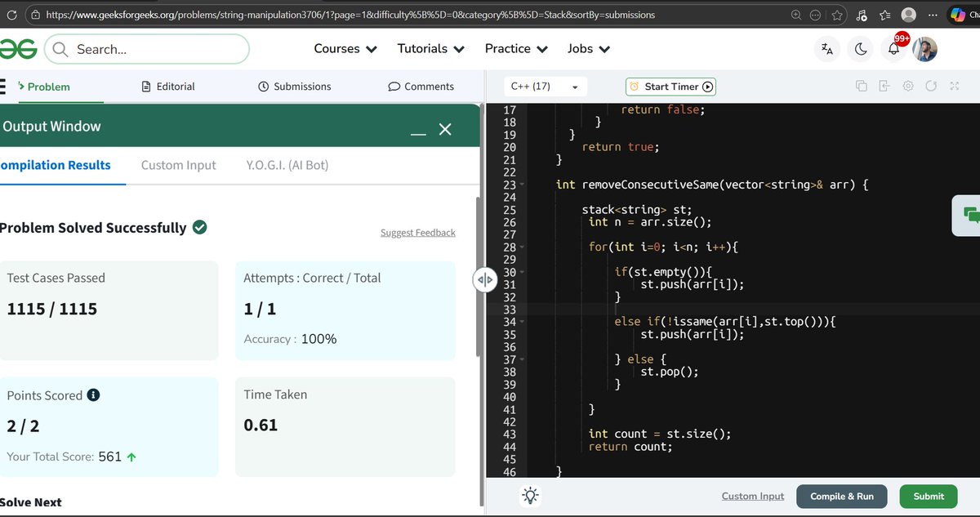Reset the code via the refresh icon
This screenshot has width=980, height=517.
point(931,86)
